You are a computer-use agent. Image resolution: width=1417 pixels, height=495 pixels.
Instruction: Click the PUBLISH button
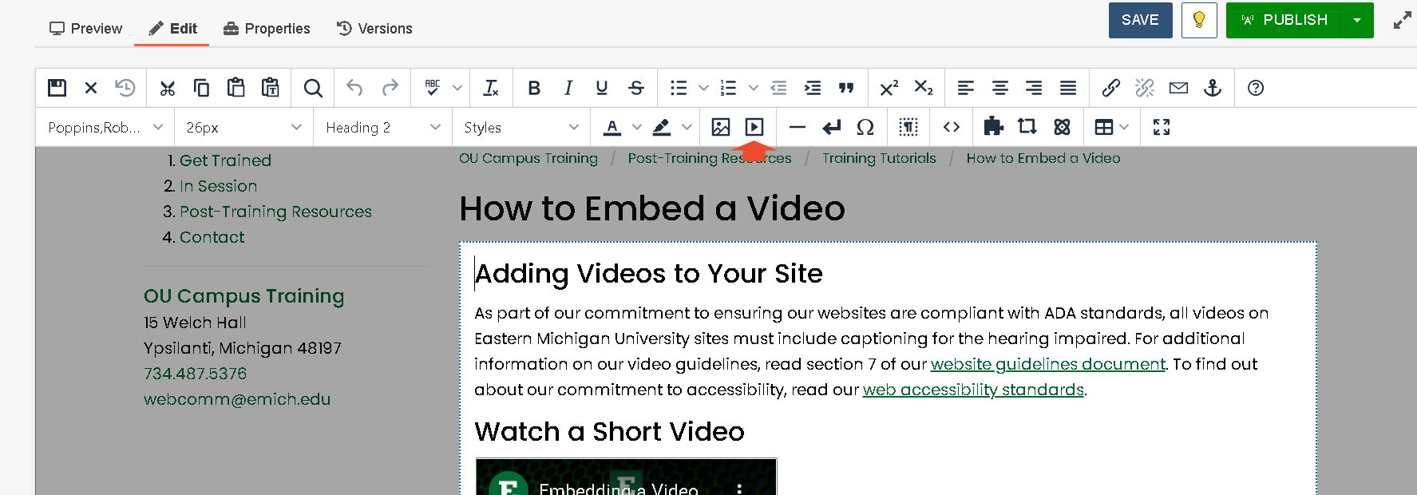click(x=1284, y=20)
